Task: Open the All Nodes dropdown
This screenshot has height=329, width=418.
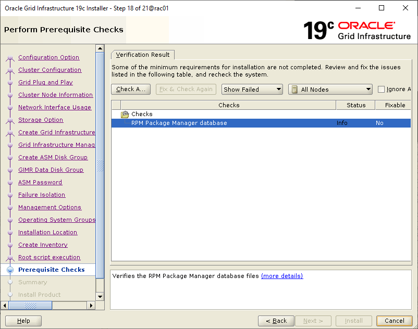Action: [330, 90]
